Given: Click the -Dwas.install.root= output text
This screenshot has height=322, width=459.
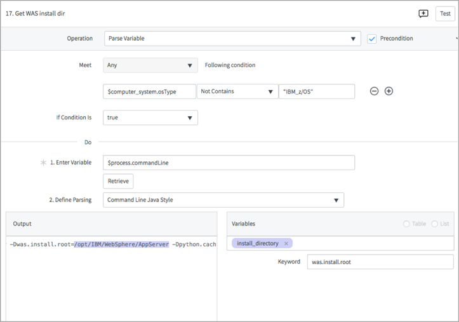Looking at the screenshot, I should pos(42,245).
